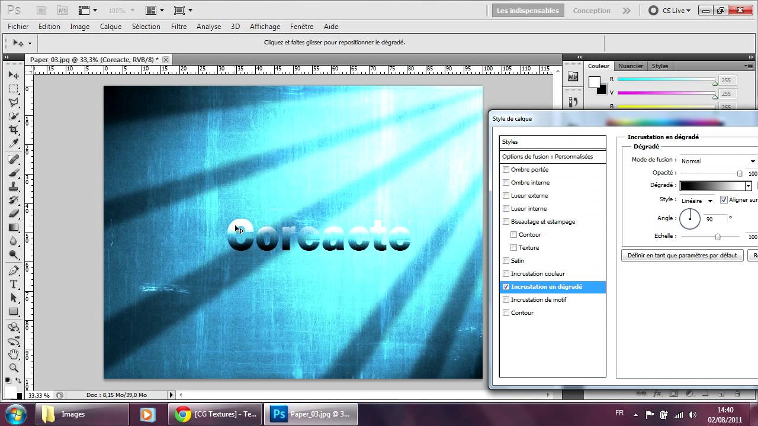The height and width of the screenshot is (426, 758).
Task: Open the Fenêtre menu
Action: coord(302,27)
